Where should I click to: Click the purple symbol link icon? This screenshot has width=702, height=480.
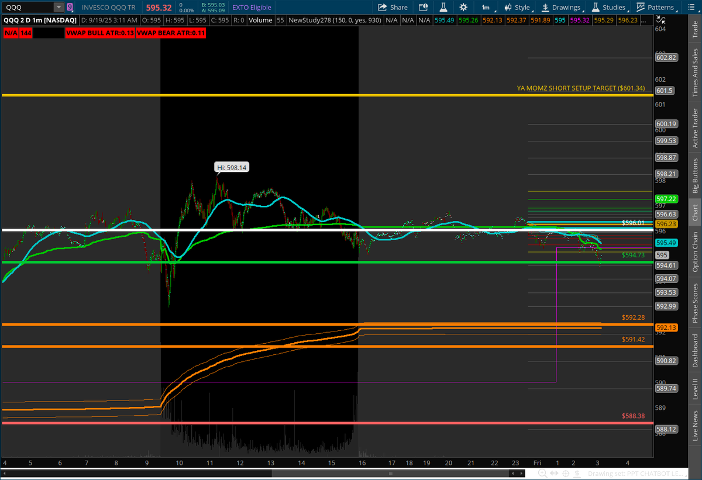[70, 8]
